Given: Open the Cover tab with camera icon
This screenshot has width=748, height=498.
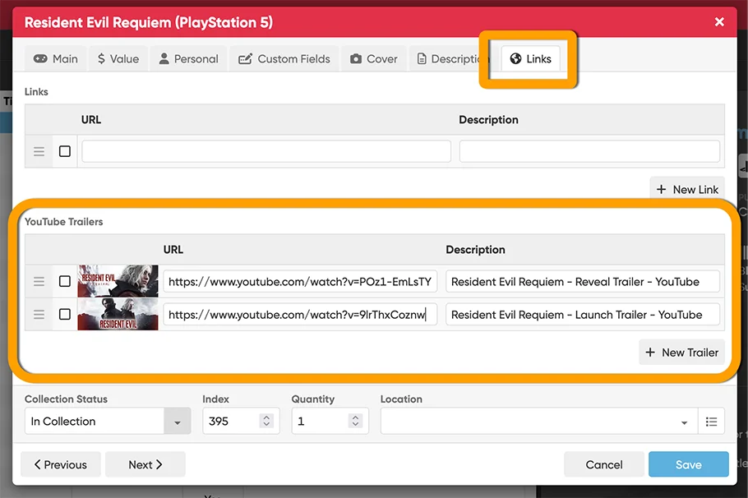Looking at the screenshot, I should pos(373,59).
